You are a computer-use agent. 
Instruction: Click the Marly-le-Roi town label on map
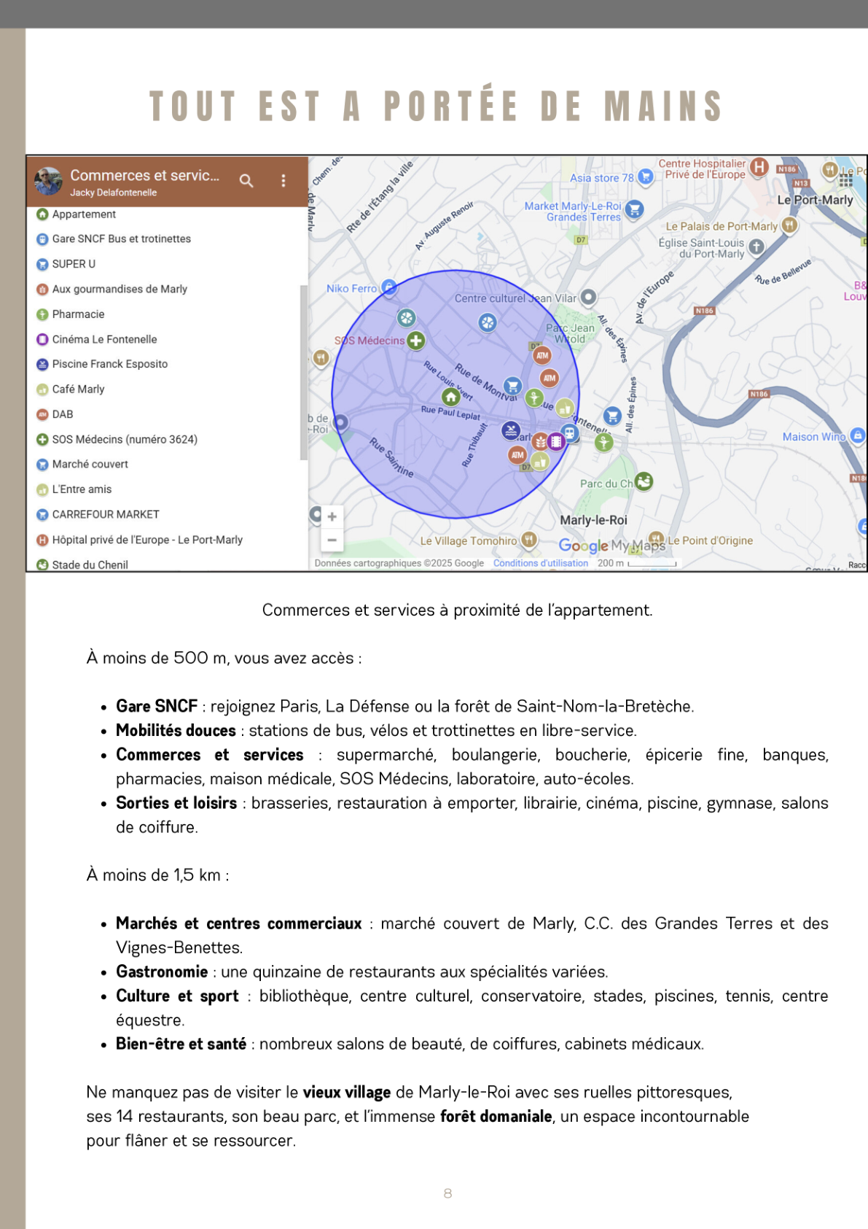click(x=593, y=520)
